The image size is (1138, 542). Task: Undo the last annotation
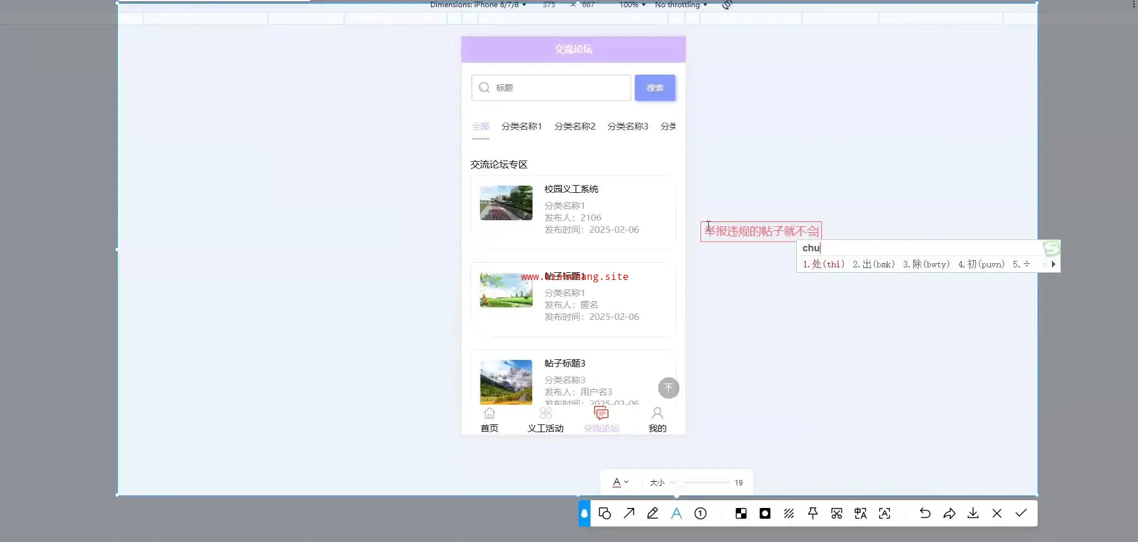click(x=925, y=513)
